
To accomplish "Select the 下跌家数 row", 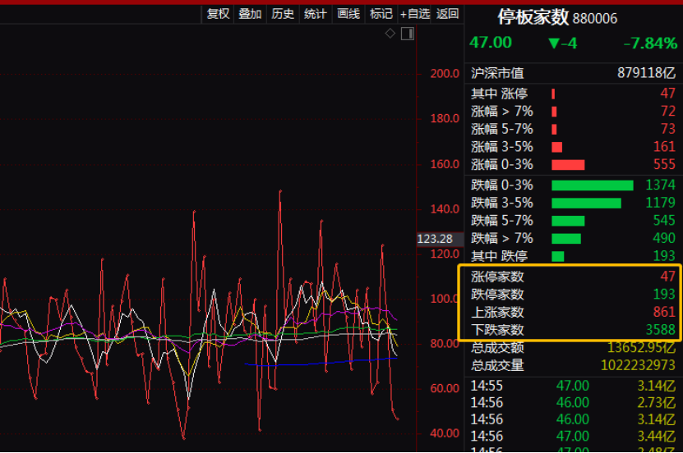I will click(573, 330).
